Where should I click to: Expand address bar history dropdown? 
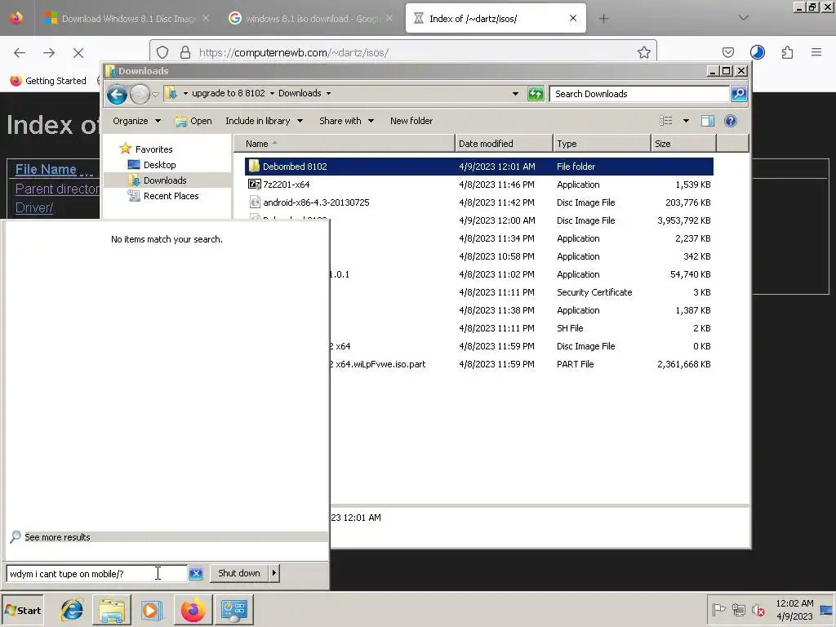515,94
